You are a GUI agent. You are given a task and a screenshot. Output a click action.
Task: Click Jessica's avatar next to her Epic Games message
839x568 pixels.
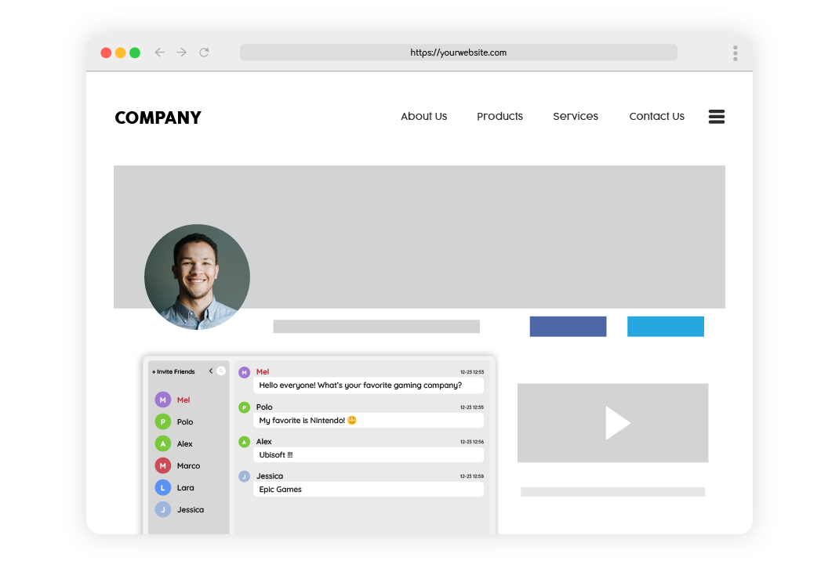[x=244, y=476]
